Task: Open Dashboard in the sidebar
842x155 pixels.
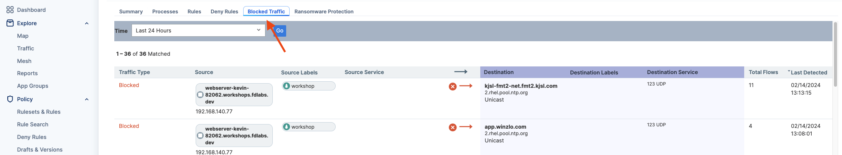Action: (x=31, y=10)
